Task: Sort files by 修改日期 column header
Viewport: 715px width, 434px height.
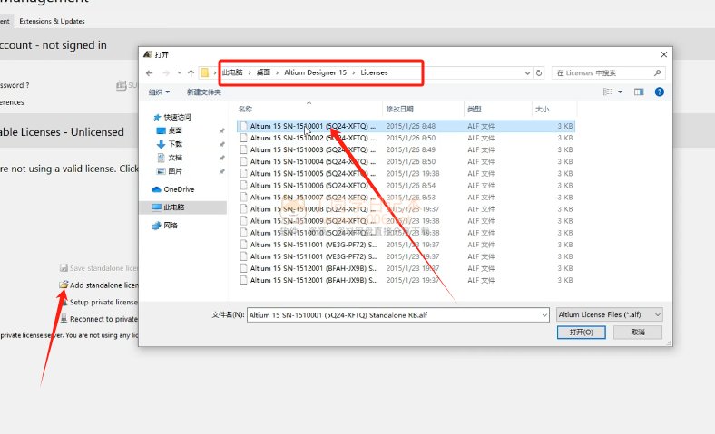Action: [x=423, y=110]
